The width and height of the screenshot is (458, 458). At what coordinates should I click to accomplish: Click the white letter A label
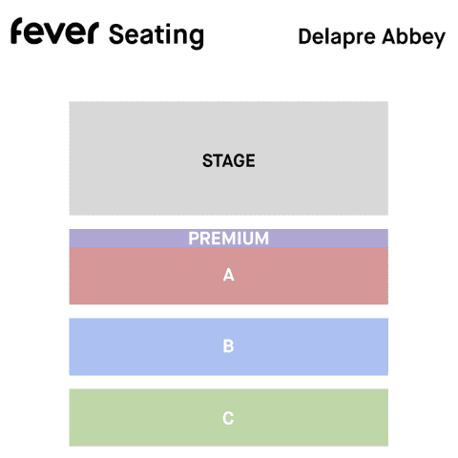tap(229, 275)
